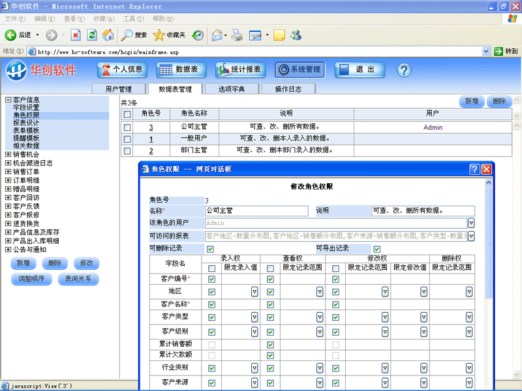
Task: Toggle the 可删除记录 checkbox
Action: (210, 249)
